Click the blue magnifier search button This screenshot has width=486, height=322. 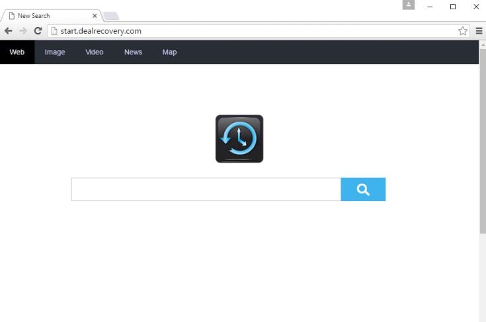point(363,189)
